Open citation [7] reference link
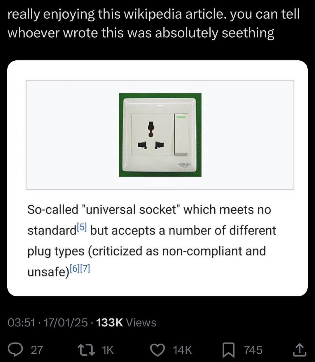This screenshot has width=315, height=362. pyautogui.click(x=85, y=269)
